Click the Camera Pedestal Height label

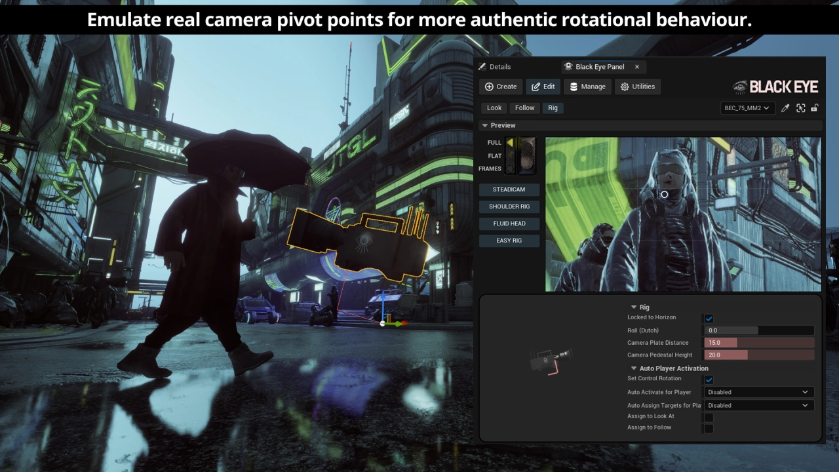tap(660, 355)
